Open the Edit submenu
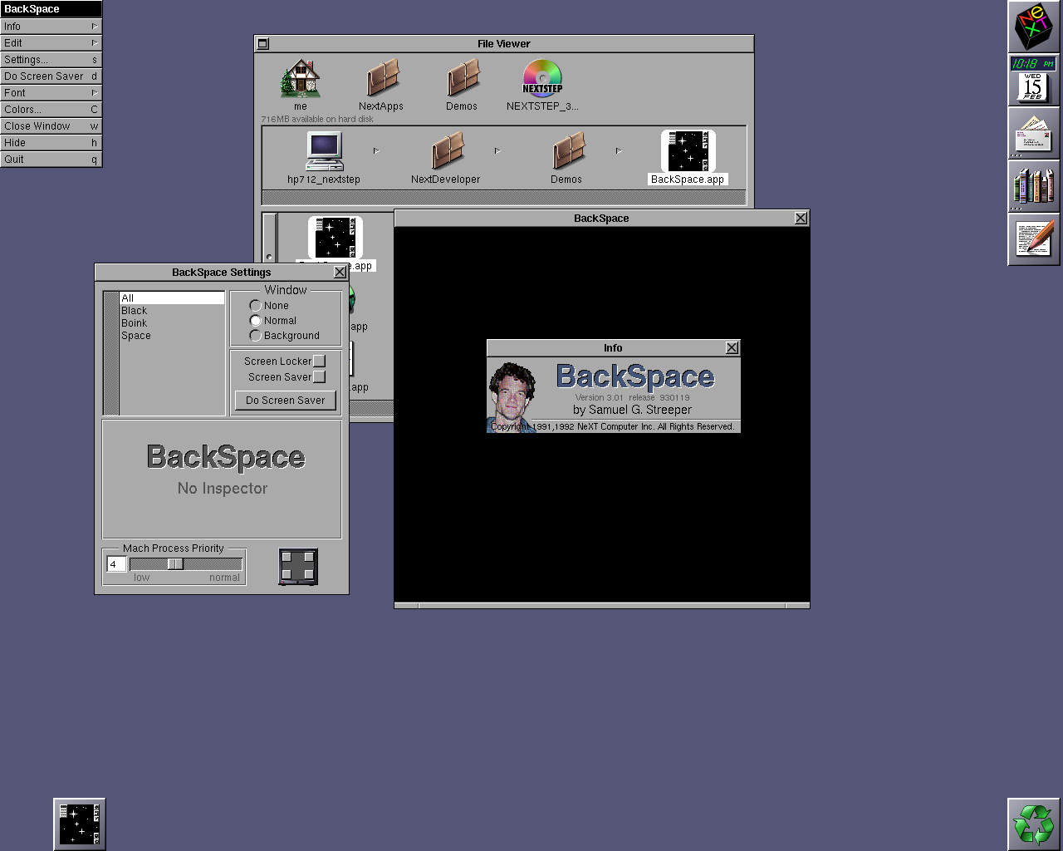Image resolution: width=1063 pixels, height=851 pixels. tap(51, 43)
